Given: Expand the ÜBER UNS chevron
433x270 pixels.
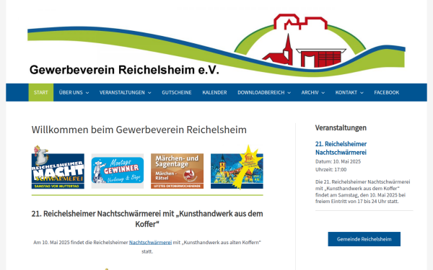Looking at the screenshot, I should coord(87,93).
